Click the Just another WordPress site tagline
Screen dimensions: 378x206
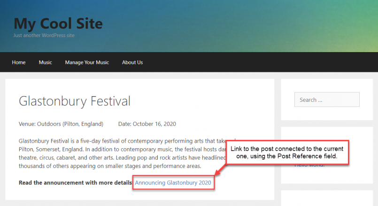click(x=44, y=35)
